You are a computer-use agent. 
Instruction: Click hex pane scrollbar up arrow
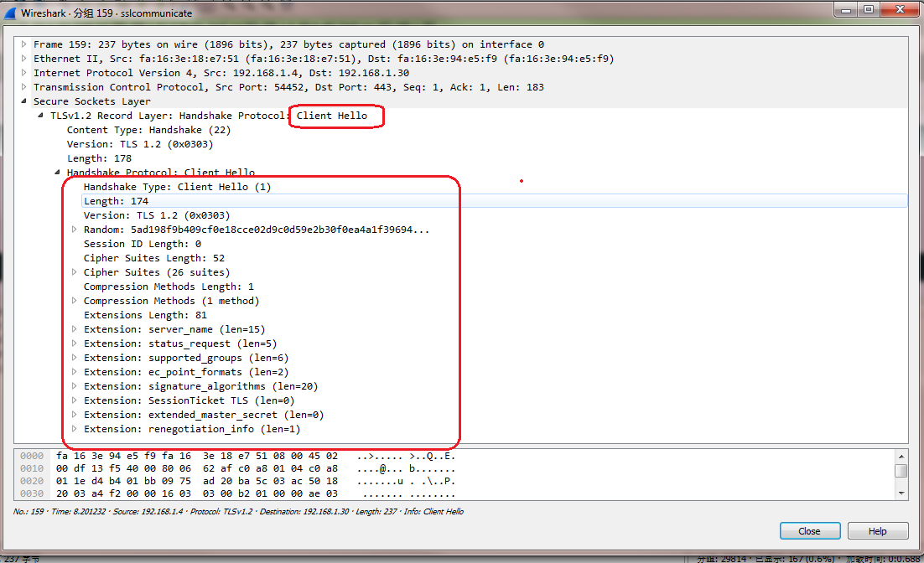pyautogui.click(x=901, y=457)
